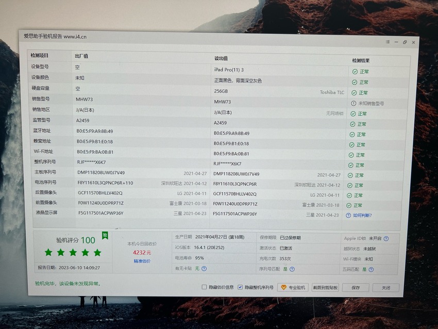438x329 pixels.
Task: Click the 256GB storage value
Action: point(221,91)
